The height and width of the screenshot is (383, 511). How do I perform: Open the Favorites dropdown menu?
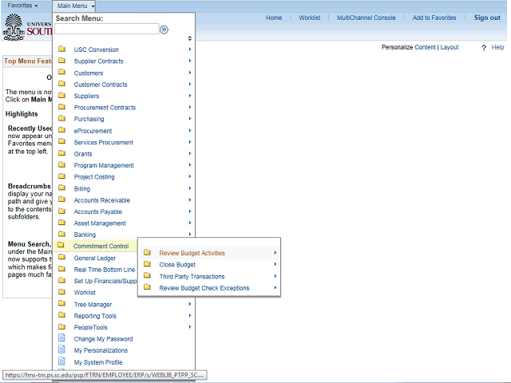(x=22, y=6)
